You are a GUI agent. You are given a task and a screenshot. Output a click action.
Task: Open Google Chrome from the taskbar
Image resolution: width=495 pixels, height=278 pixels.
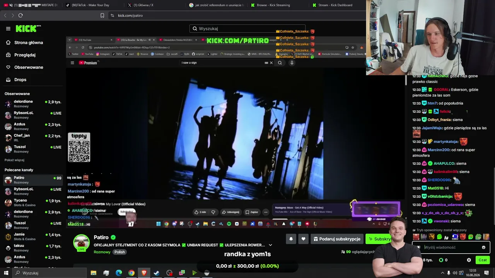tap(131, 273)
